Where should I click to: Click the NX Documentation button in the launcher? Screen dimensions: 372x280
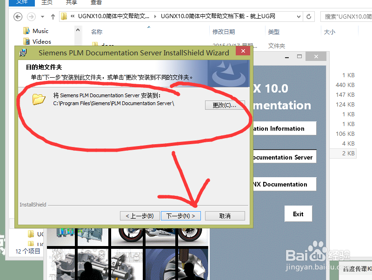(285, 184)
